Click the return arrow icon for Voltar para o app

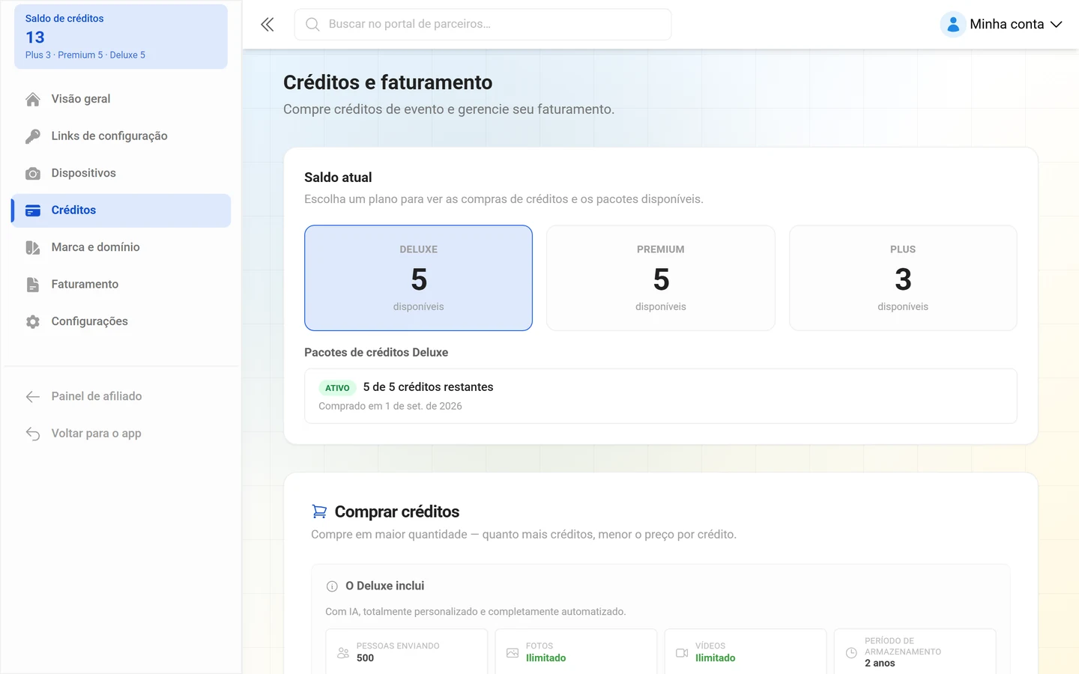click(33, 434)
